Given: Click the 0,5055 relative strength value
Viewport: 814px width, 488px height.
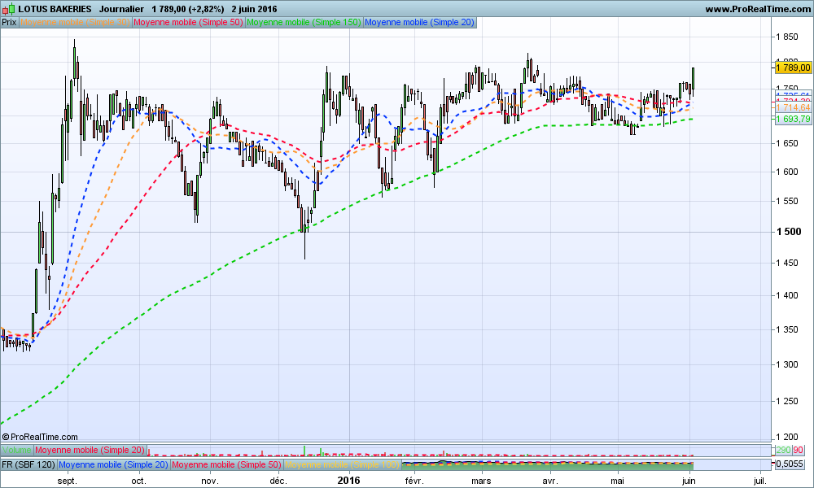Looking at the screenshot, I should (x=790, y=464).
